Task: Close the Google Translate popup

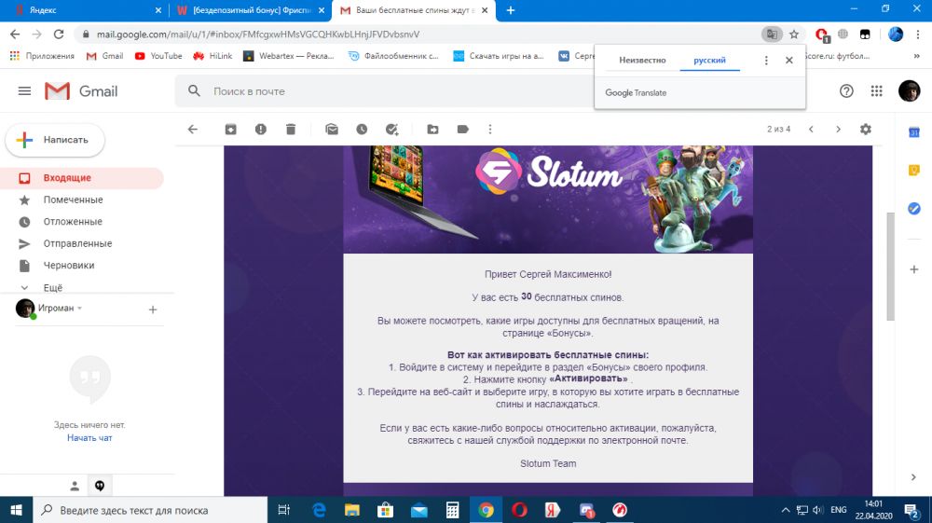Action: 788,60
